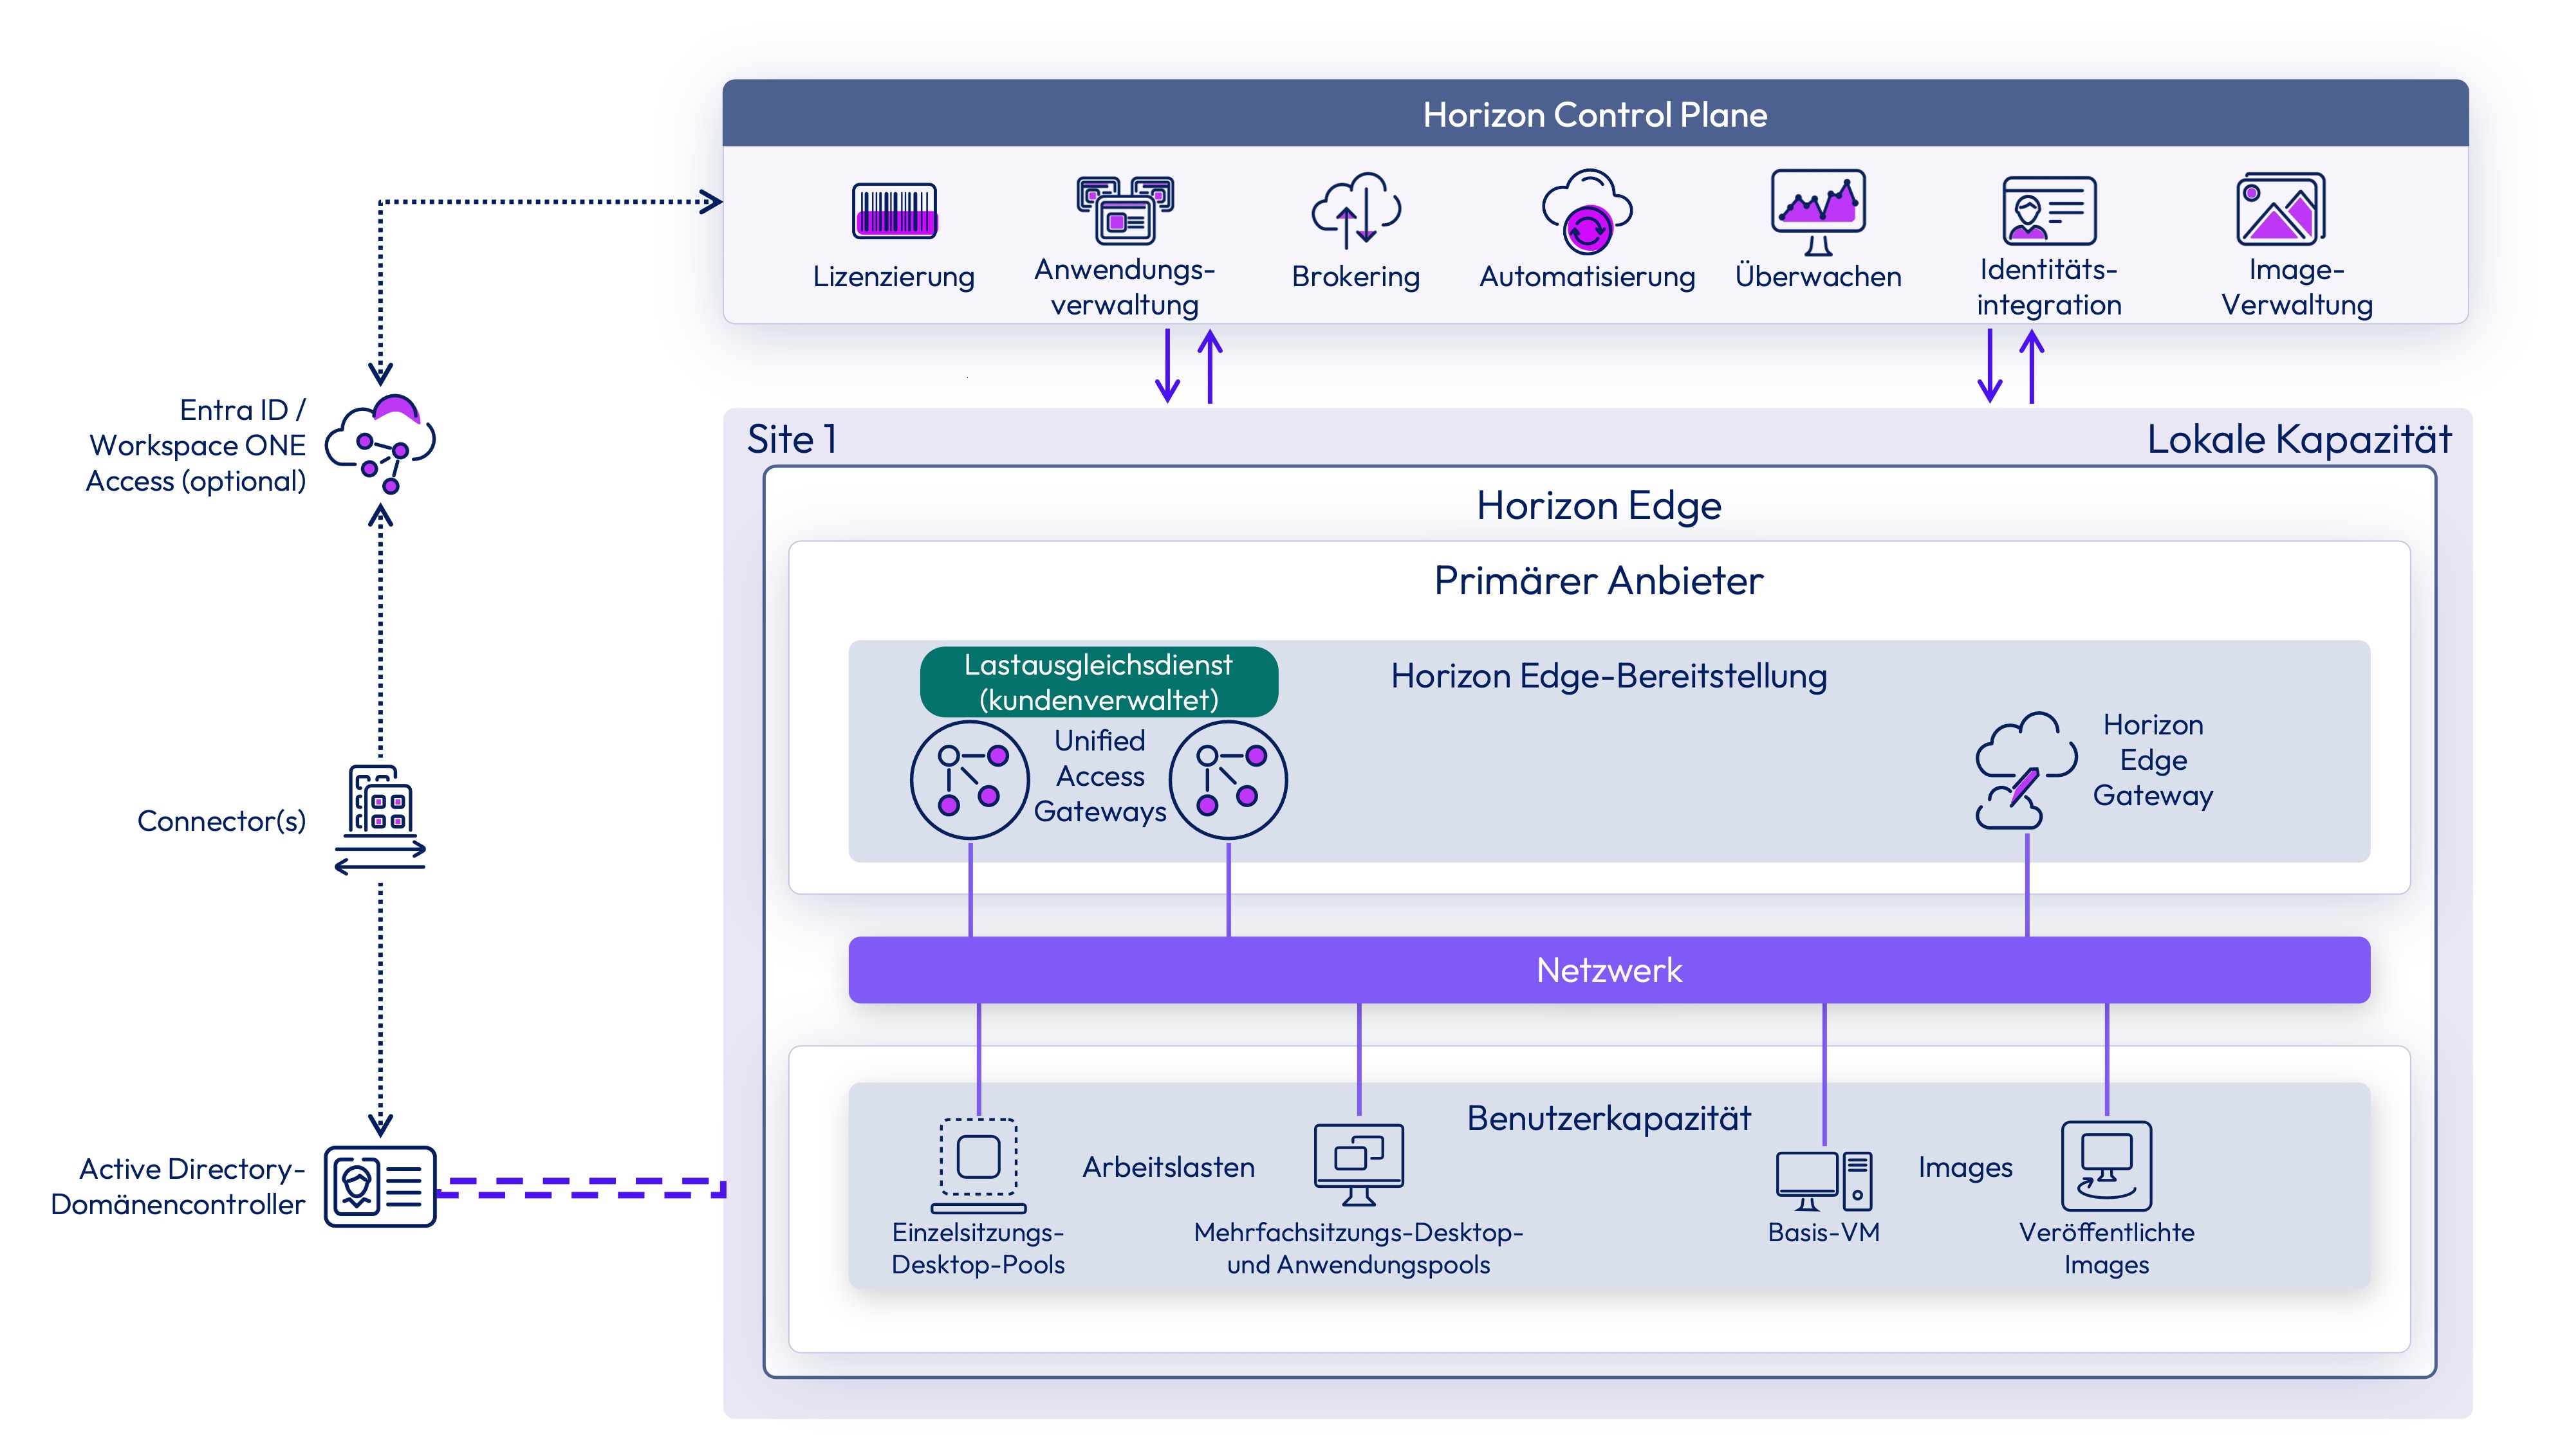Click the Identitätsintegration ID card icon
This screenshot has width=2560, height=1456.
click(x=2049, y=210)
